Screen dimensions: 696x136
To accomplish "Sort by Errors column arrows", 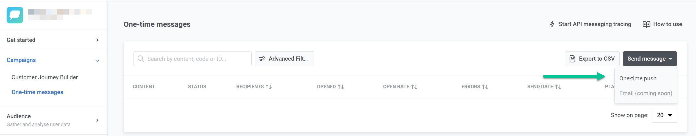I will (x=485, y=87).
